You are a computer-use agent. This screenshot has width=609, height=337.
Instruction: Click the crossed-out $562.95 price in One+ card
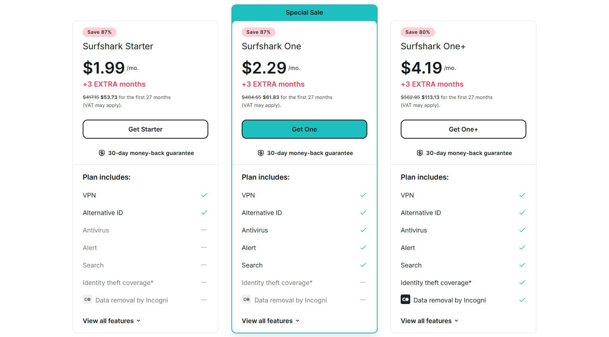tap(410, 97)
